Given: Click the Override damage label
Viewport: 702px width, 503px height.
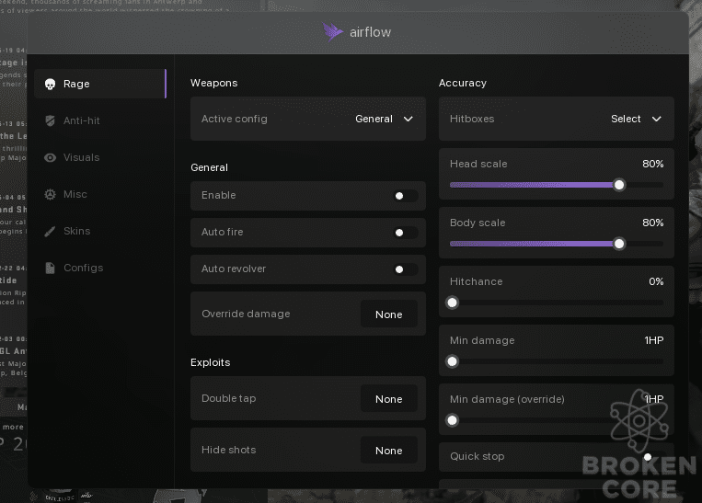Looking at the screenshot, I should [246, 314].
